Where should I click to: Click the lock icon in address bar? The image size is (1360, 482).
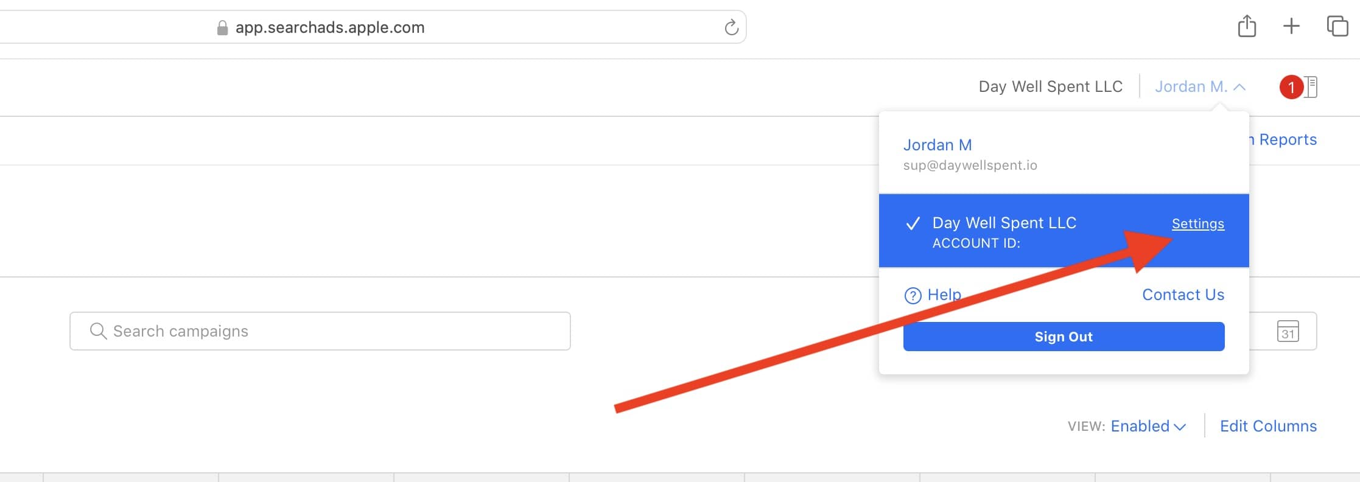222,28
